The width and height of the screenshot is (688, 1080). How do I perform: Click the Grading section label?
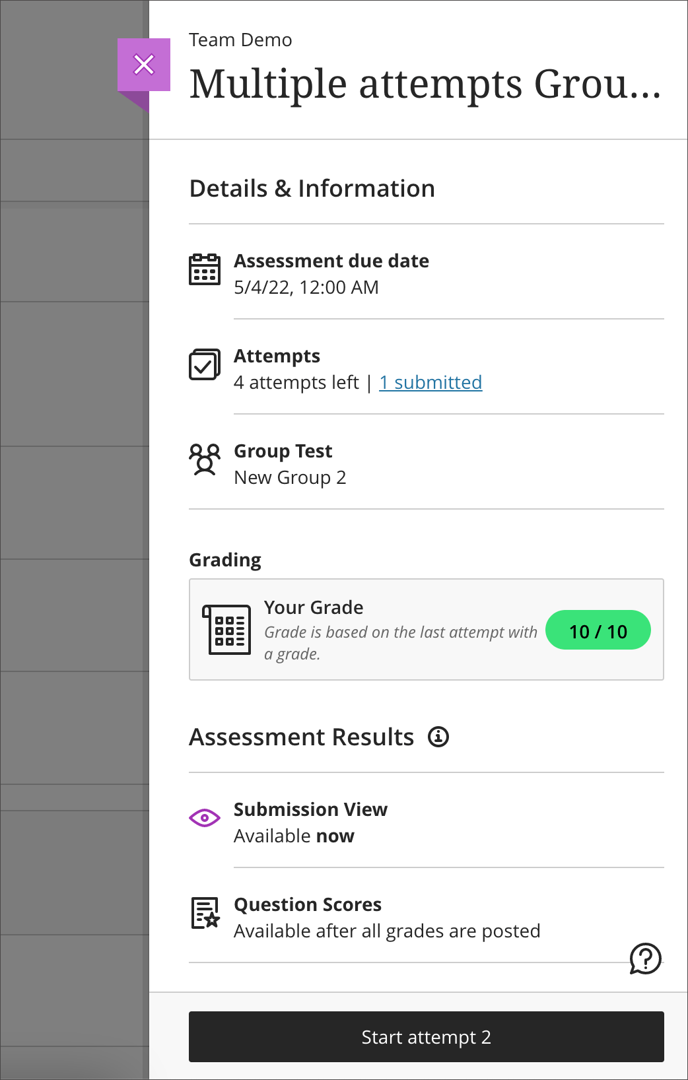click(224, 560)
